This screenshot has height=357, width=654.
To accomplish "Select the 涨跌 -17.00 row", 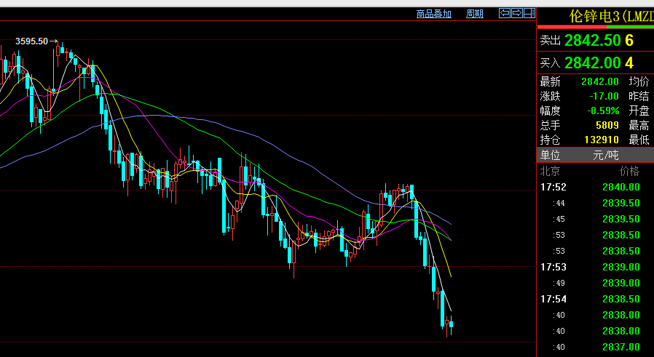I will (x=580, y=97).
